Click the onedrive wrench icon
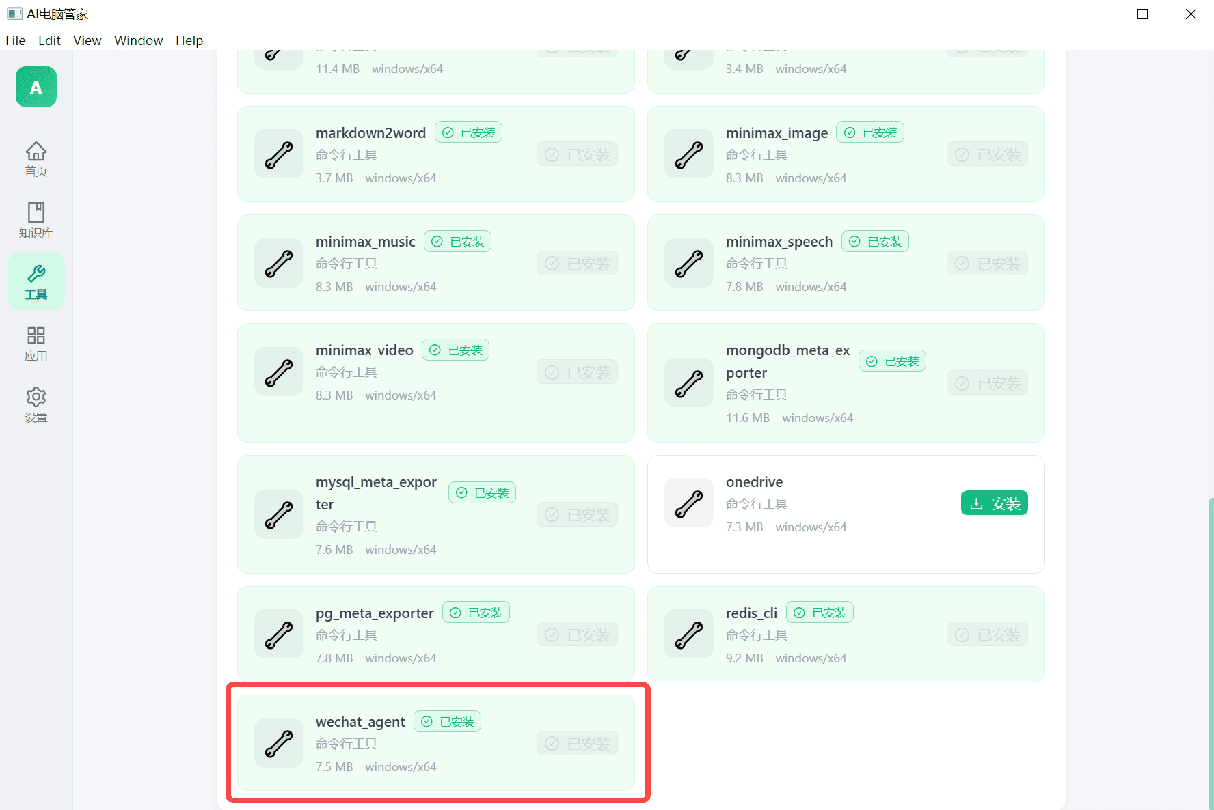The height and width of the screenshot is (810, 1214). pyautogui.click(x=689, y=503)
